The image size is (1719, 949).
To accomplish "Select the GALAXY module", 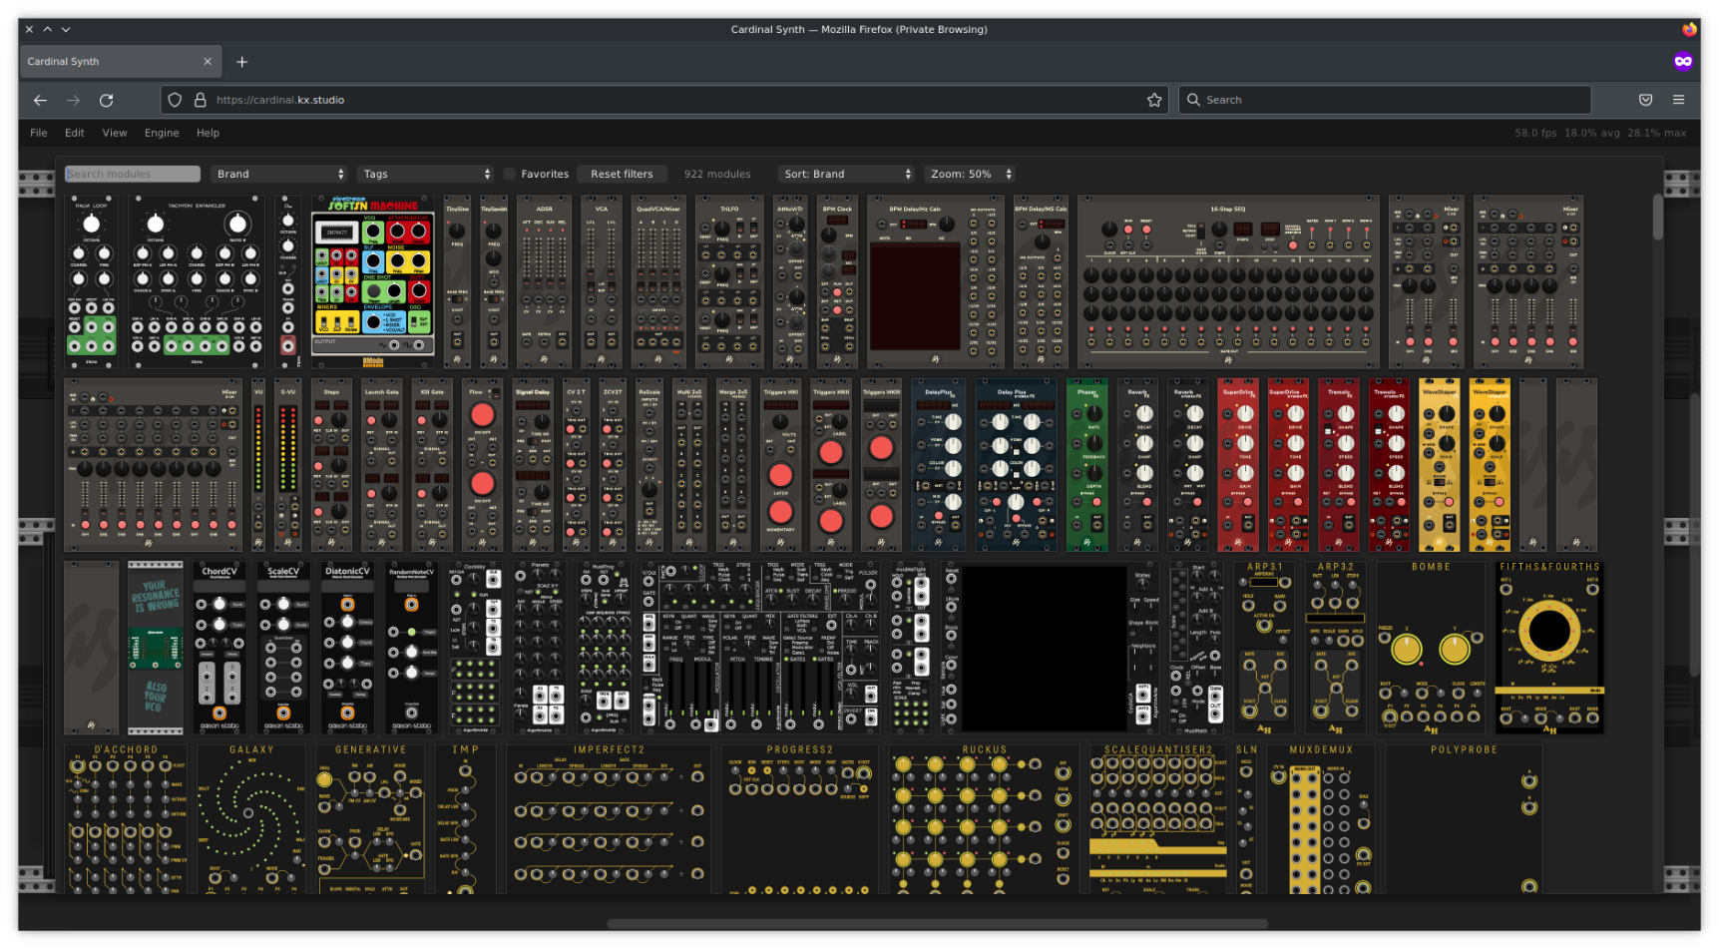I will pos(251,818).
